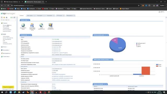167x94 pixels.
Task: Click the Свободное место legend color dot
Action: (137, 43)
